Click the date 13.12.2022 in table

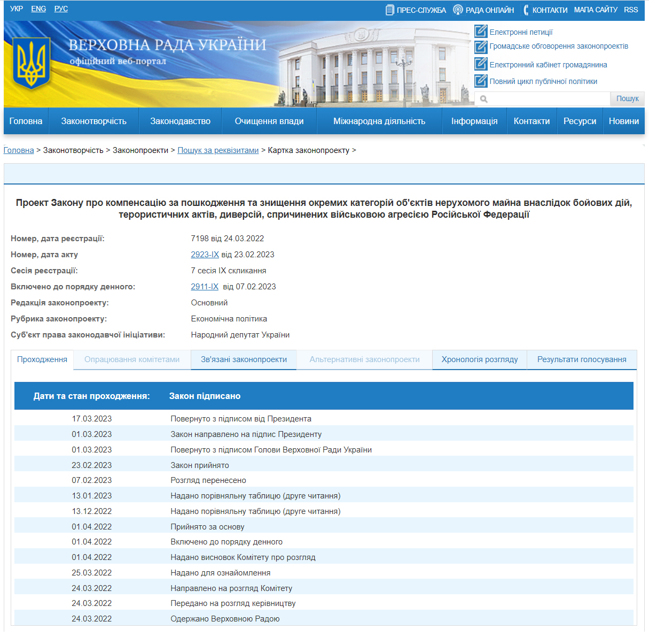coord(92,511)
